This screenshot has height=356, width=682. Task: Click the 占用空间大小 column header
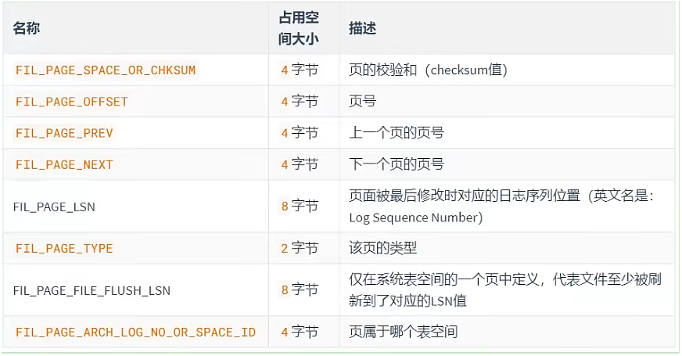(x=299, y=28)
